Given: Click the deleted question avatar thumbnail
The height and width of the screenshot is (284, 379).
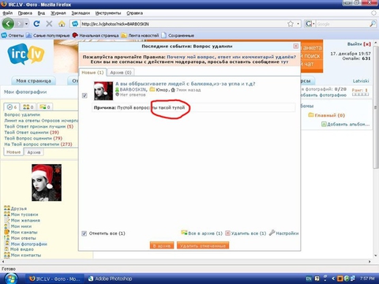Looking at the screenshot, I should [x=103, y=91].
